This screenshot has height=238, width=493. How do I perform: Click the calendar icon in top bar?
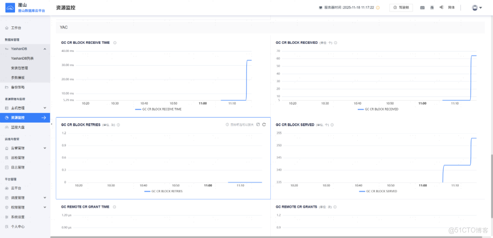tap(422, 7)
